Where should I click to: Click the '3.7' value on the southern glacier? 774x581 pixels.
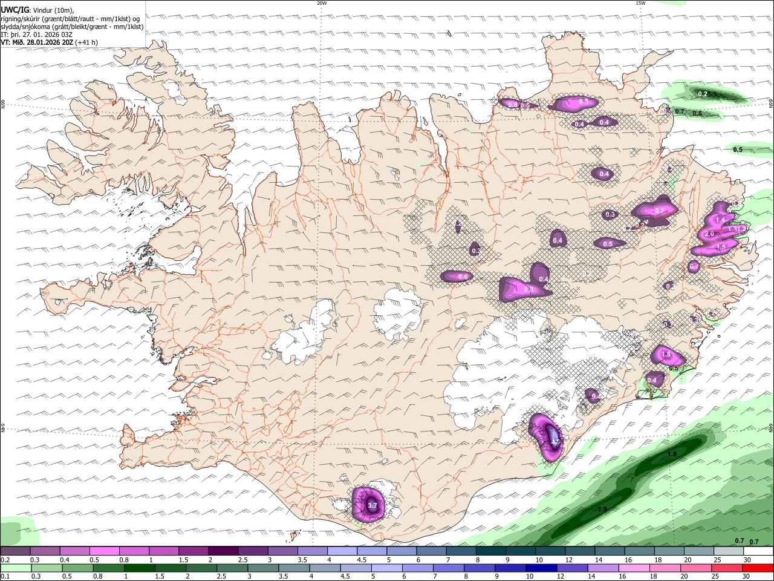(372, 505)
